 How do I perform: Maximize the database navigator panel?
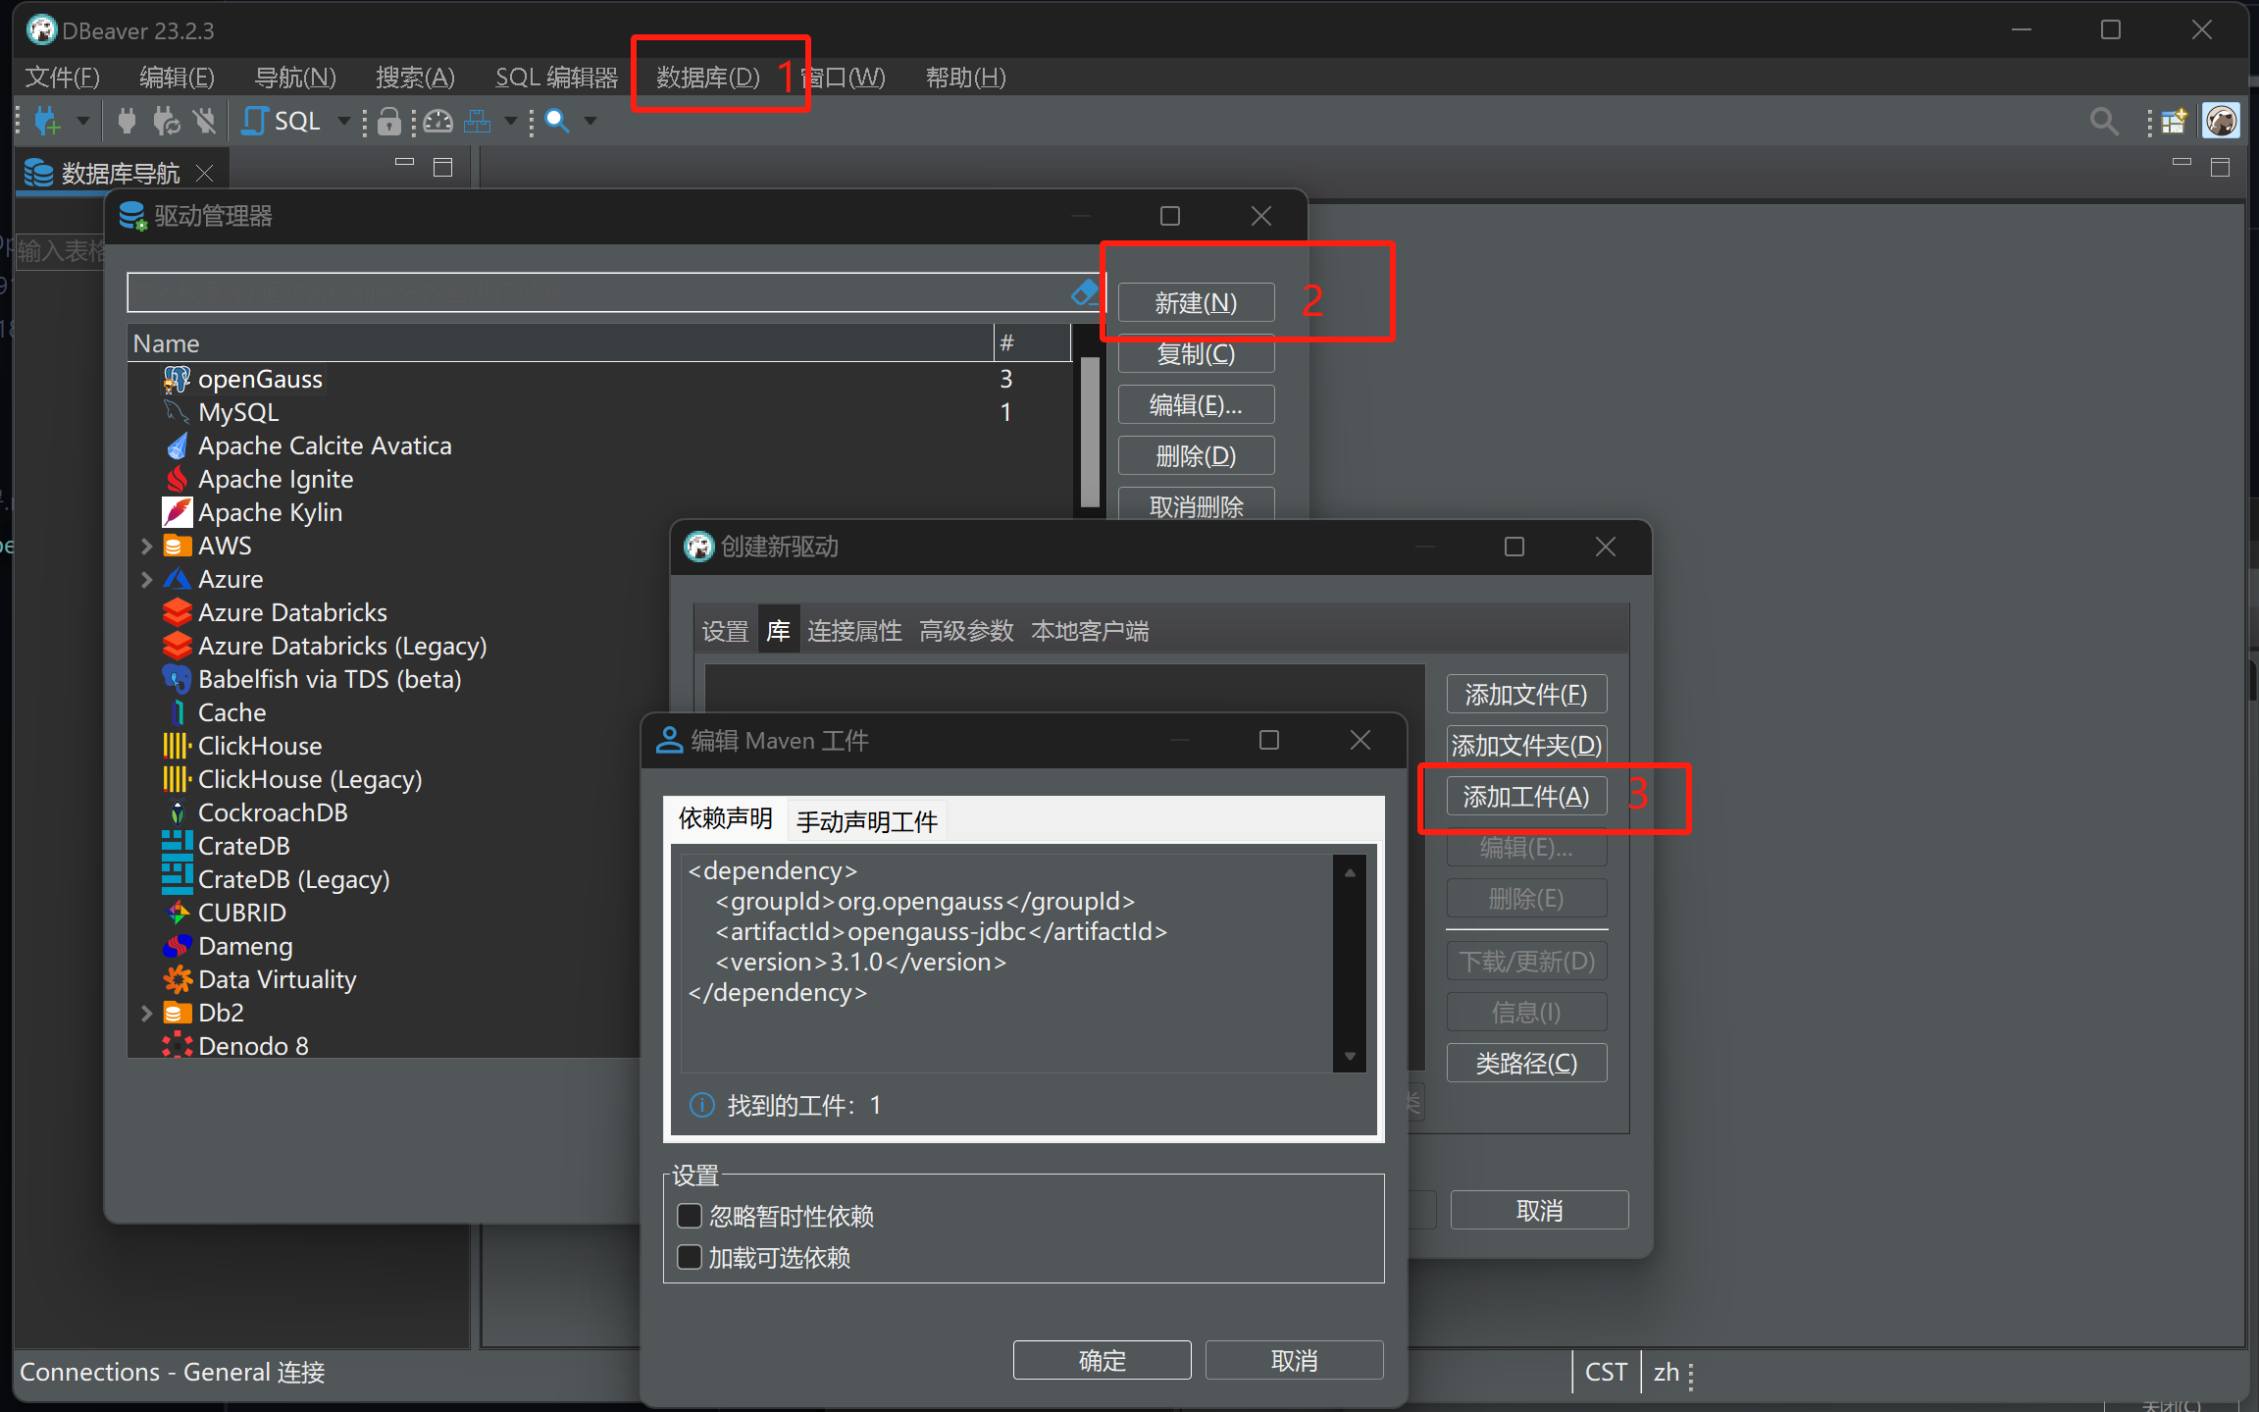point(442,167)
